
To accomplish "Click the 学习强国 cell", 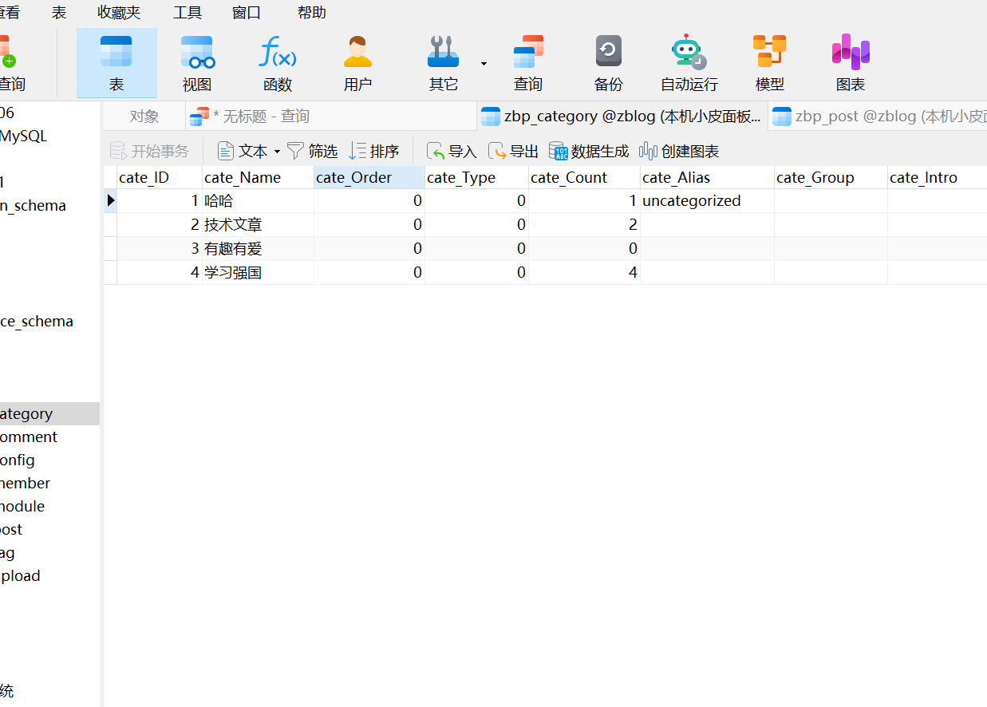I will pos(258,273).
